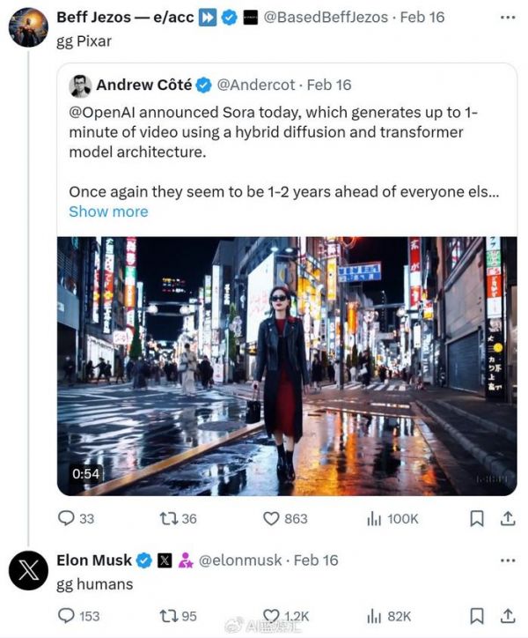Bookmark the Beff Jezos tweet

476,518
